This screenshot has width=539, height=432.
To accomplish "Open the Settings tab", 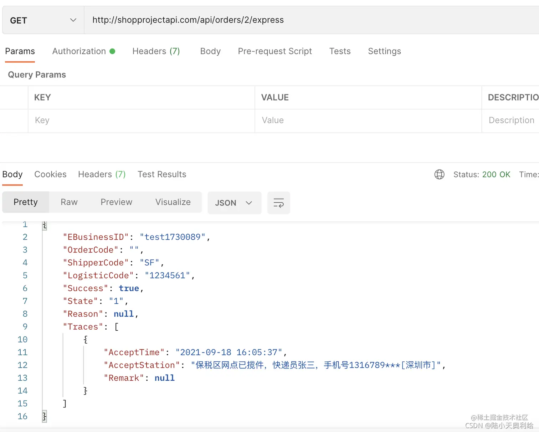I will [x=384, y=51].
